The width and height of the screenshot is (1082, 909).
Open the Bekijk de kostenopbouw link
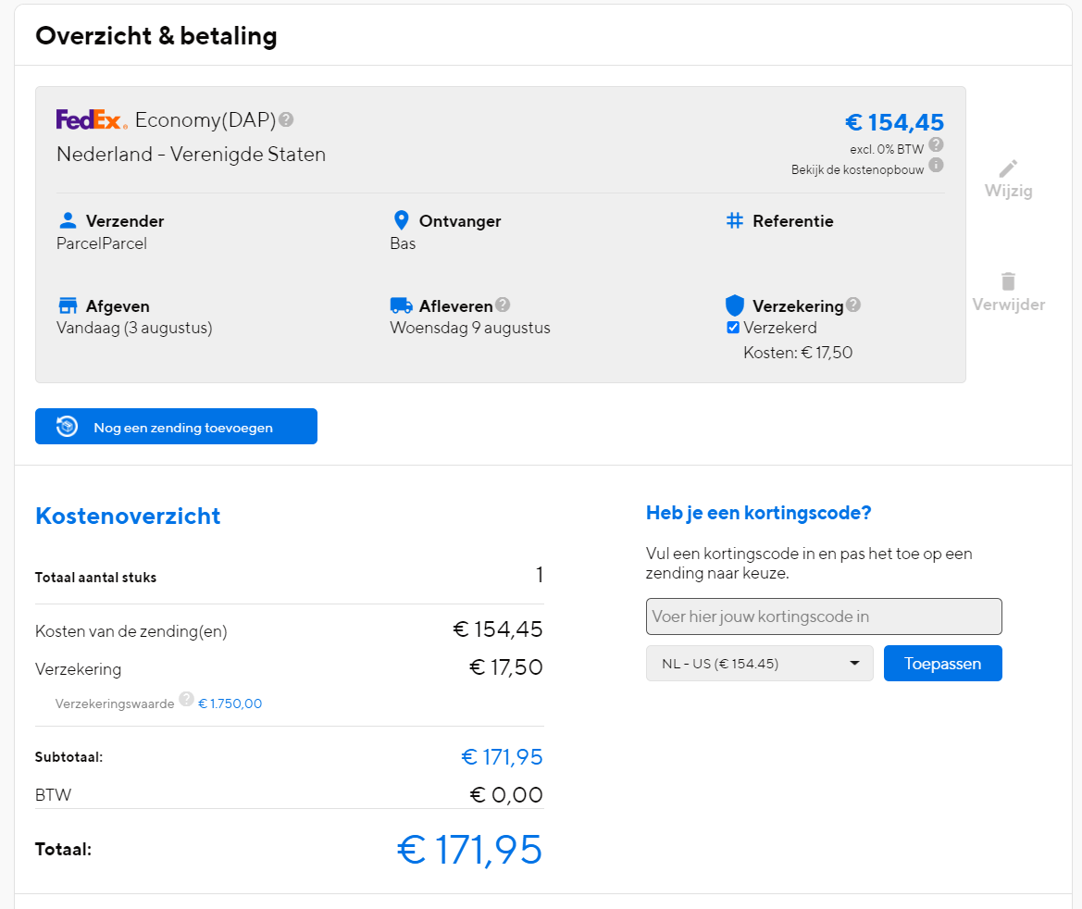point(857,169)
